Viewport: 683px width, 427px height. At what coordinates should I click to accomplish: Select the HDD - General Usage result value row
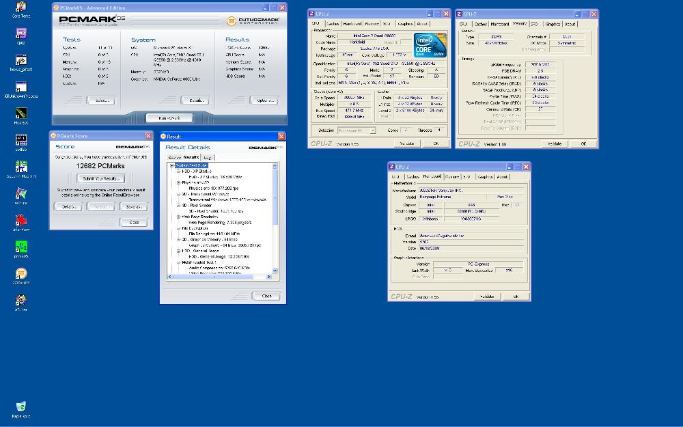pos(219,257)
